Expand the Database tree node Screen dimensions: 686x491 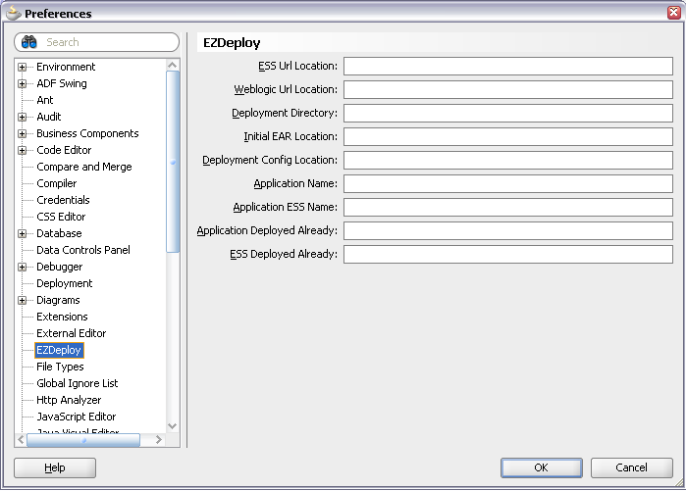coord(23,233)
